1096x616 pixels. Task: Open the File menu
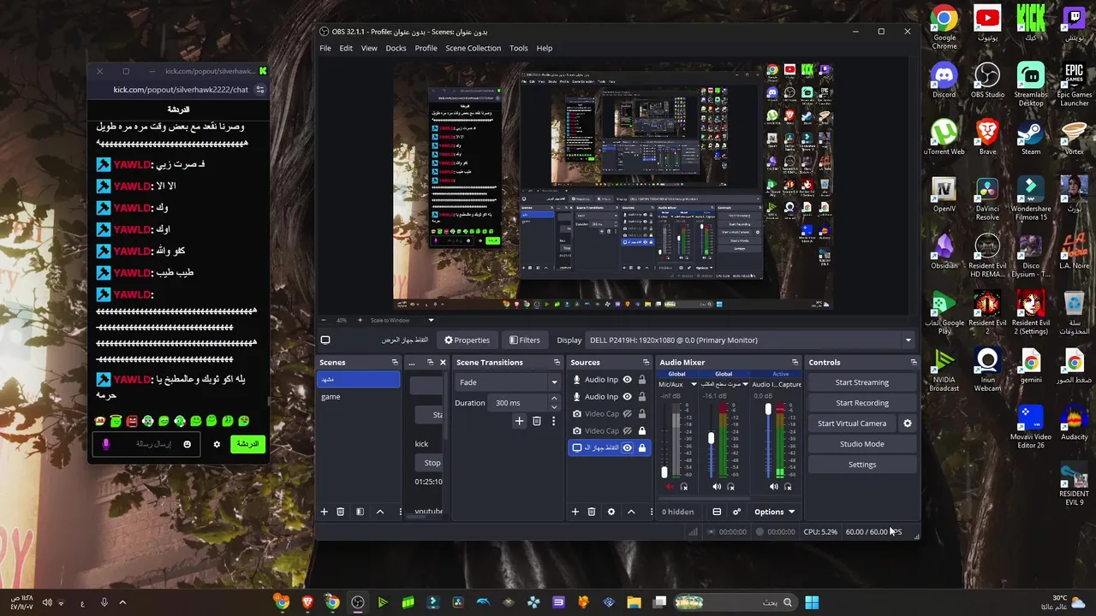click(325, 48)
